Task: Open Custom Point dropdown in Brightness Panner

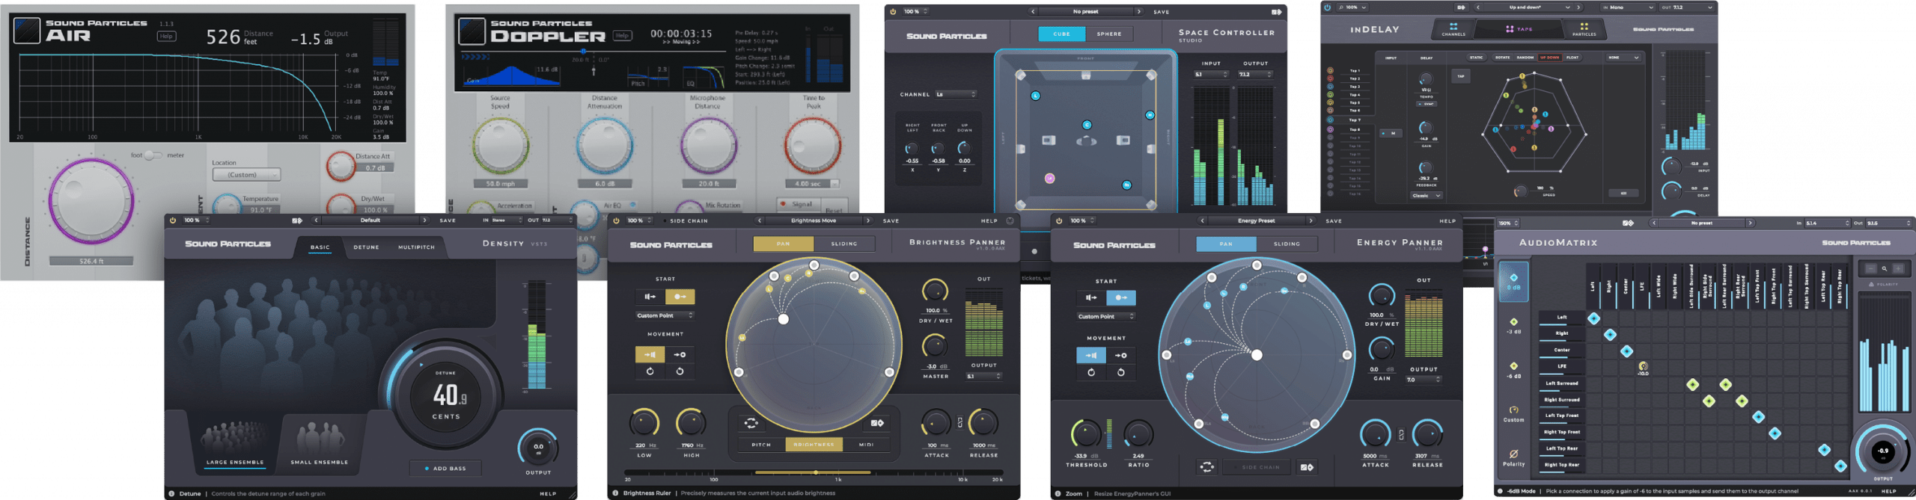Action: coord(665,315)
